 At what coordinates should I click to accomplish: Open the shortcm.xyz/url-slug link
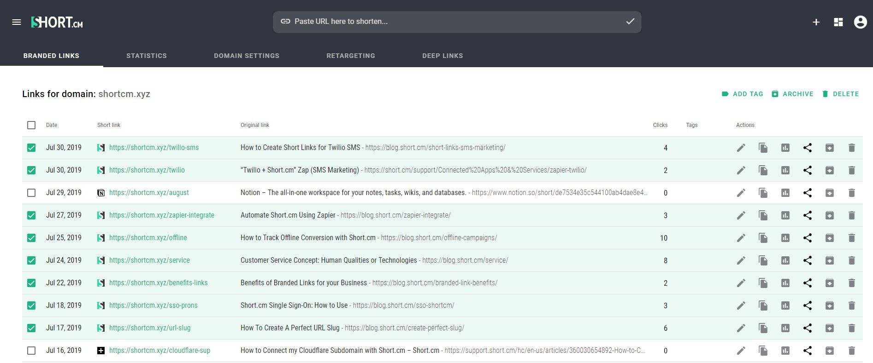tap(150, 328)
